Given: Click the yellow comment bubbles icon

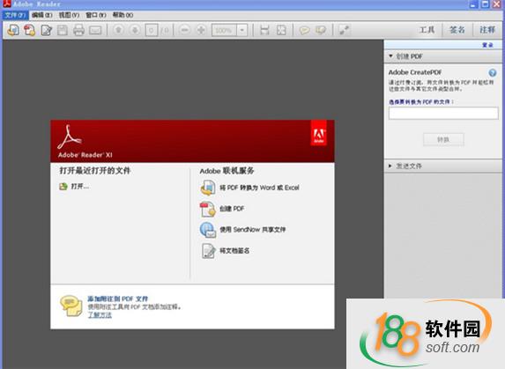Looking at the screenshot, I should tap(71, 306).
